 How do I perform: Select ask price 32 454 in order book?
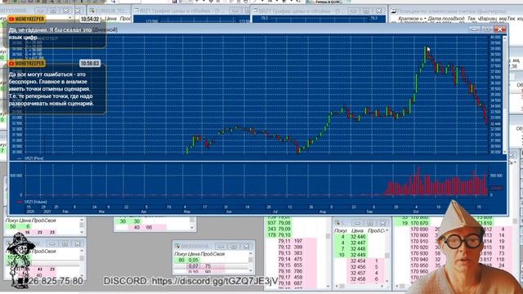point(358,261)
